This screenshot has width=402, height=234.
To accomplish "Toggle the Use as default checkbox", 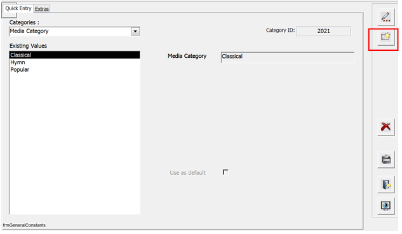I will (225, 172).
